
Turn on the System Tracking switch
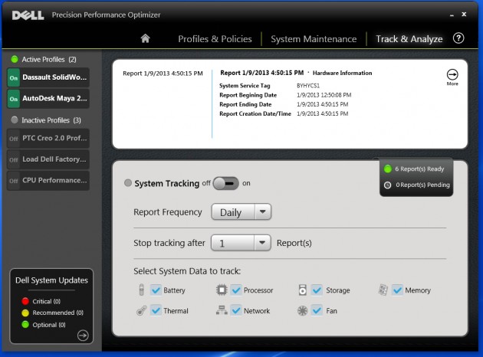point(226,183)
